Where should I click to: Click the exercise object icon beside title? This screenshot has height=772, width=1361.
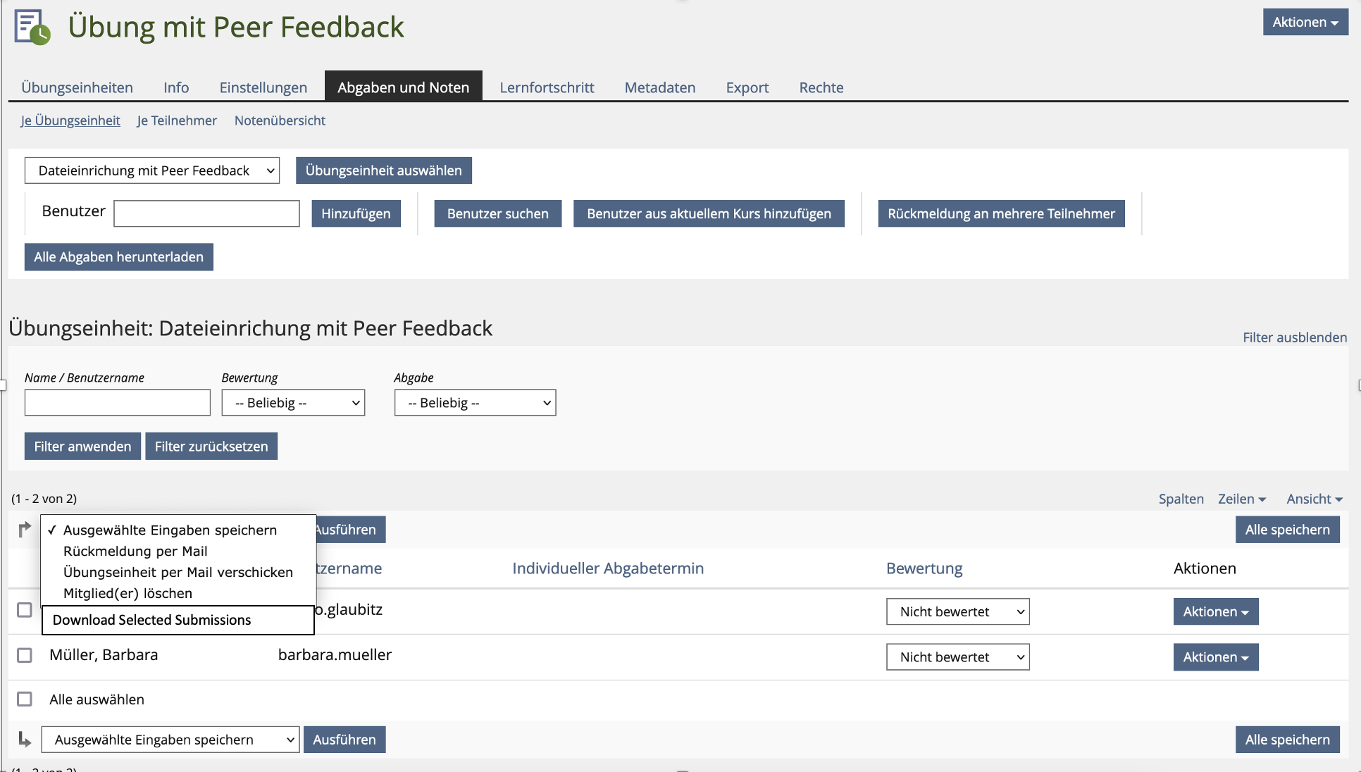pyautogui.click(x=32, y=27)
